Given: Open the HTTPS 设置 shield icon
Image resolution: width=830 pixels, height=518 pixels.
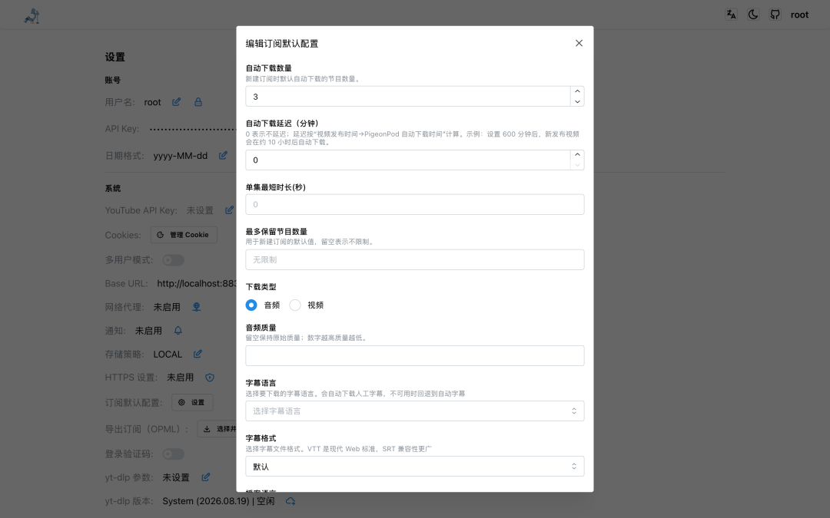Looking at the screenshot, I should [x=210, y=378].
